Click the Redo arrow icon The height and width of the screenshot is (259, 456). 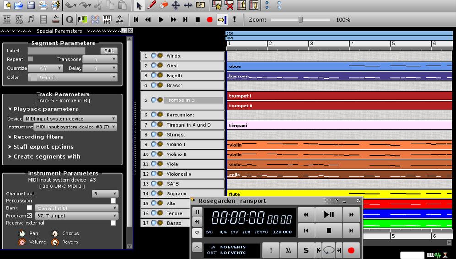tap(85, 5)
